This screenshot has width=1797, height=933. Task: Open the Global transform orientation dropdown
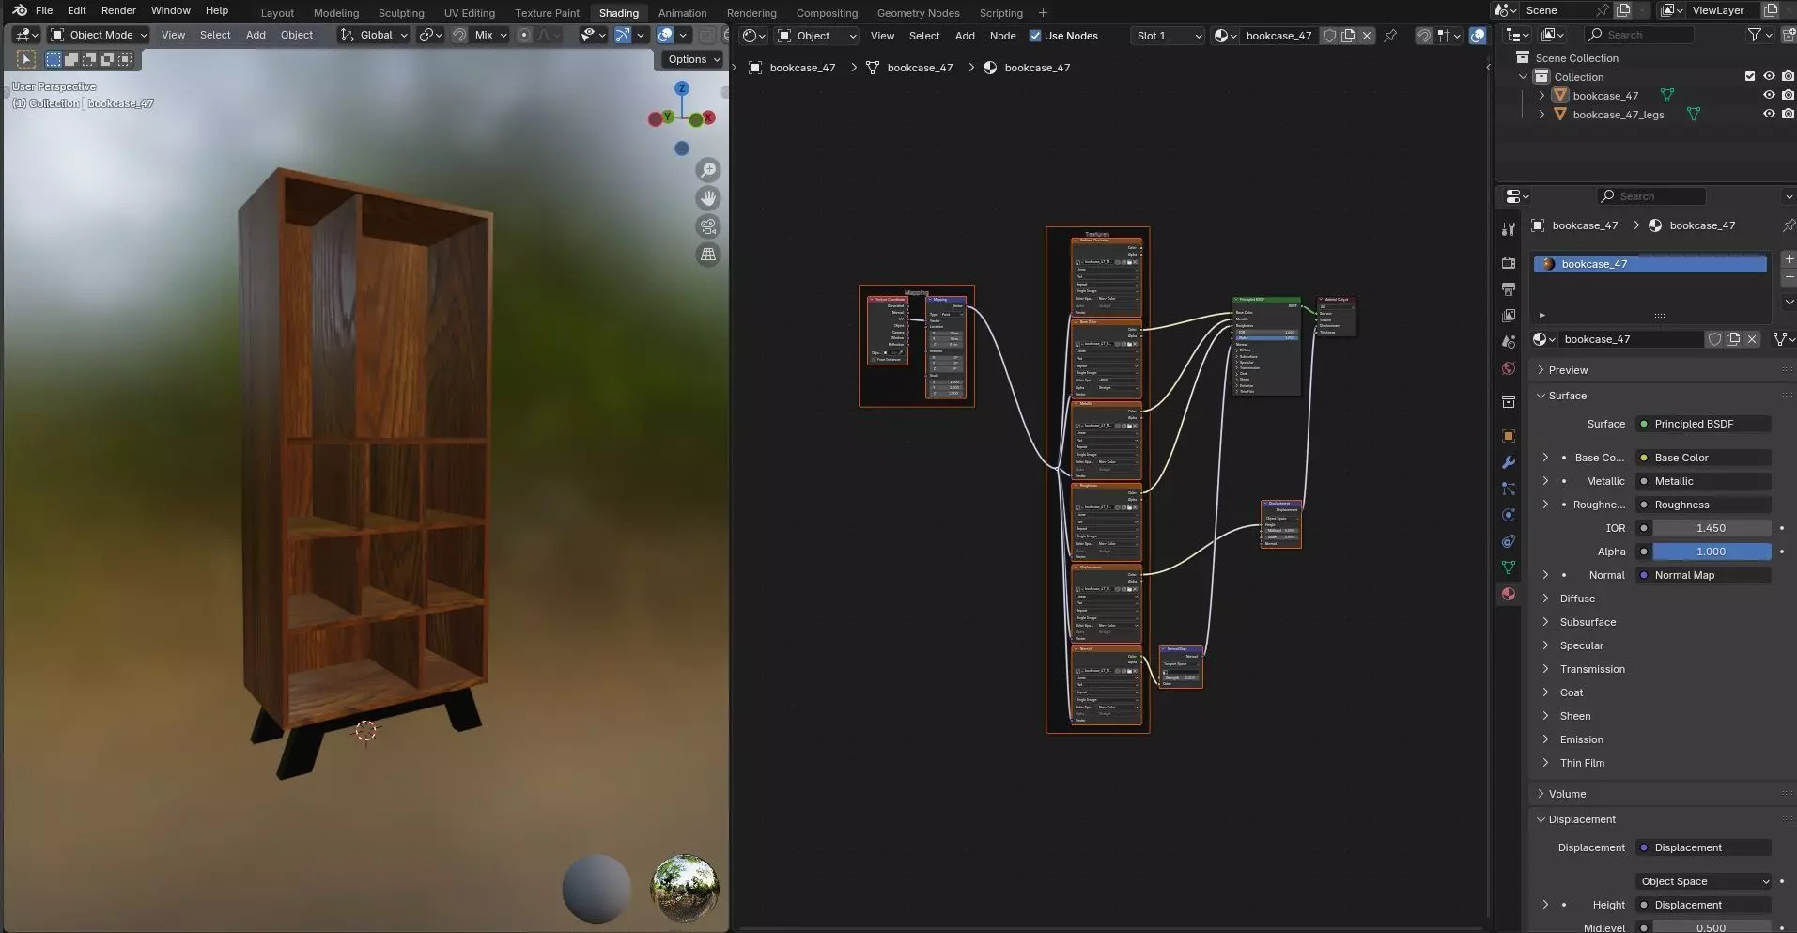click(x=374, y=35)
